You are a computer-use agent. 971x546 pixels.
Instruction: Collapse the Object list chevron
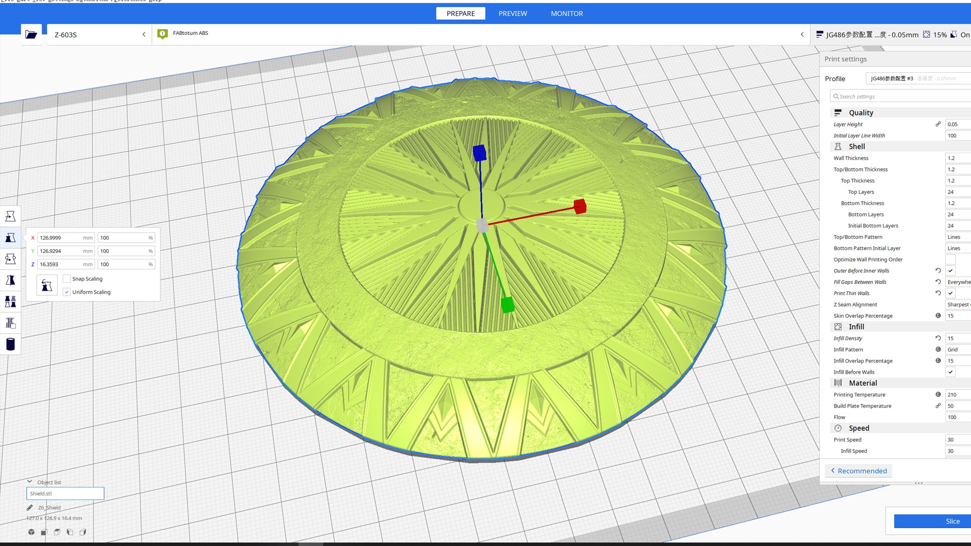tap(29, 482)
